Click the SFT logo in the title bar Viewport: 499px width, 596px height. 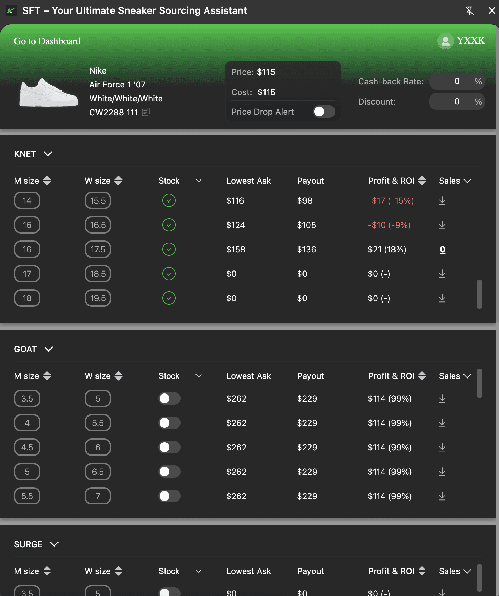(x=11, y=11)
